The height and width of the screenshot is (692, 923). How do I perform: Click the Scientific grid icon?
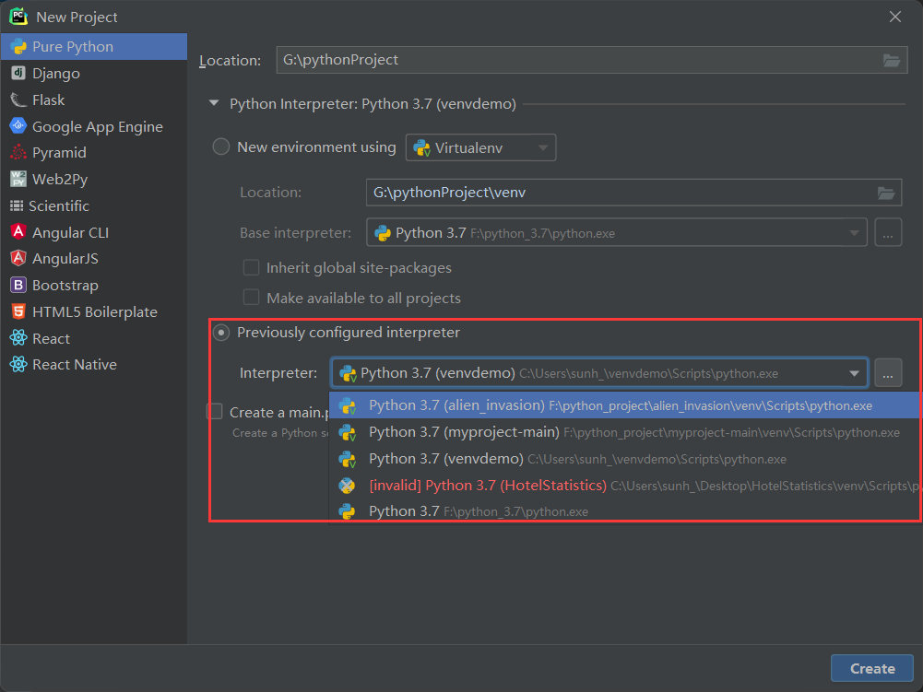(x=17, y=206)
